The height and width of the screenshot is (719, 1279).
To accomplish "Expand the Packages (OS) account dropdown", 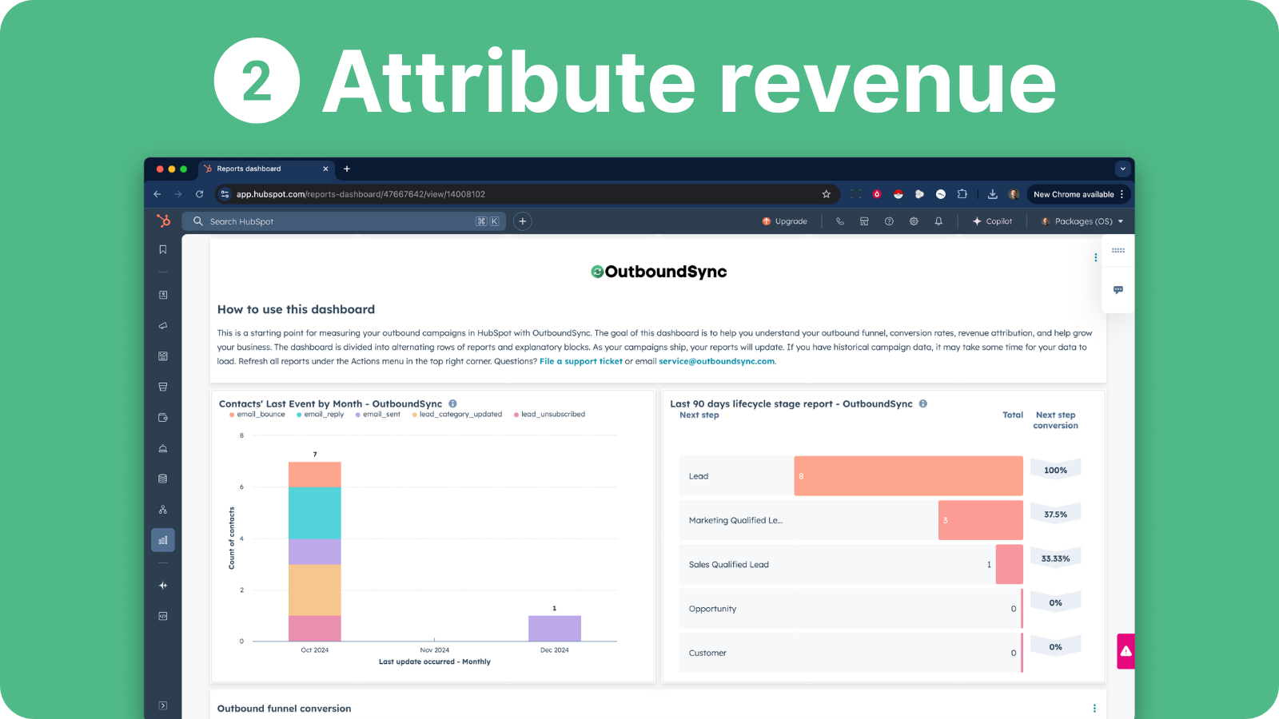I will (x=1082, y=221).
